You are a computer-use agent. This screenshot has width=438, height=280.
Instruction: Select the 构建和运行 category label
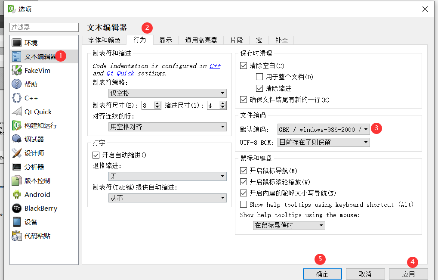(x=40, y=126)
